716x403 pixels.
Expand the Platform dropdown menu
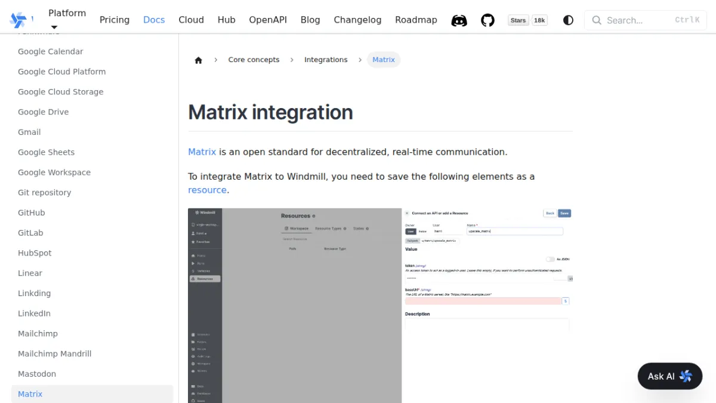(x=67, y=20)
